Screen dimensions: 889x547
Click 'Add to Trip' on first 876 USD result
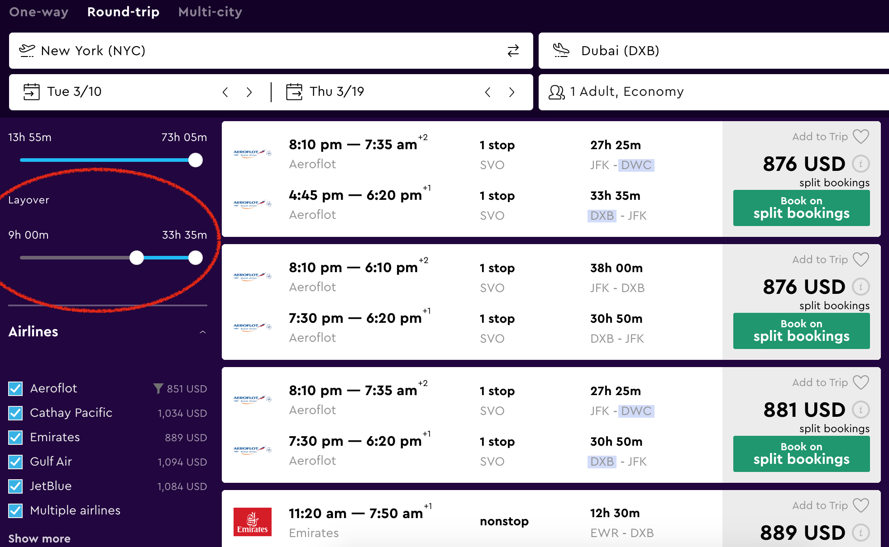coord(820,137)
